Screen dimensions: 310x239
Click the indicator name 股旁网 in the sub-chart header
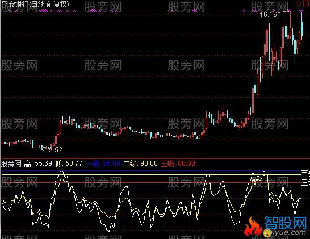(11, 163)
